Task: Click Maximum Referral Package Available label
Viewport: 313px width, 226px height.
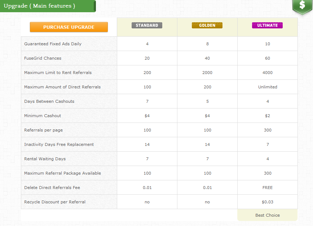Action: click(62, 173)
